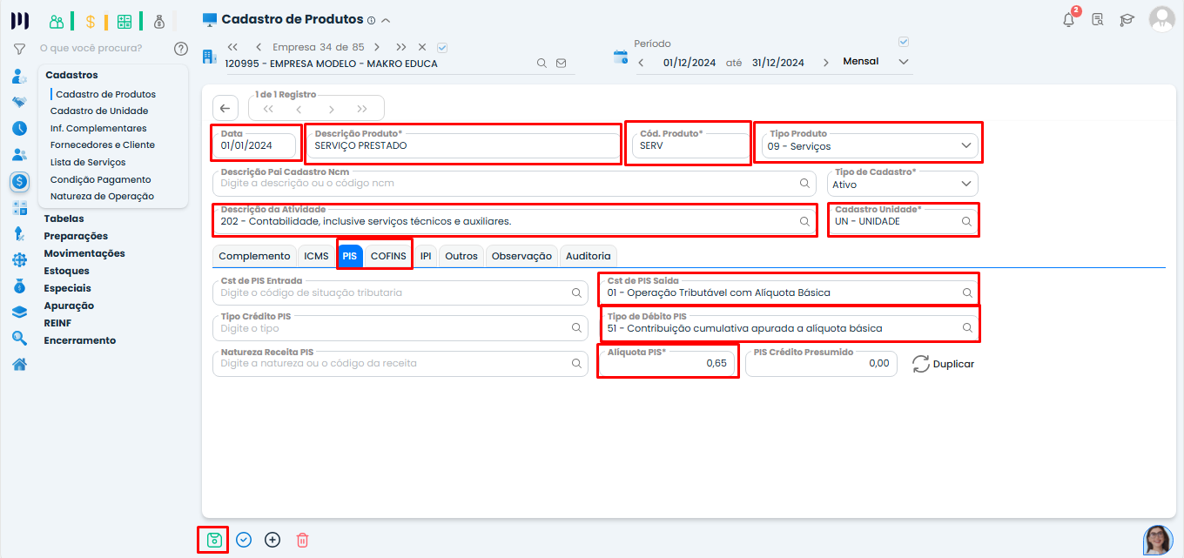The width and height of the screenshot is (1184, 558).
Task: Open the Tipo de Cadastro dropdown
Action: (965, 185)
